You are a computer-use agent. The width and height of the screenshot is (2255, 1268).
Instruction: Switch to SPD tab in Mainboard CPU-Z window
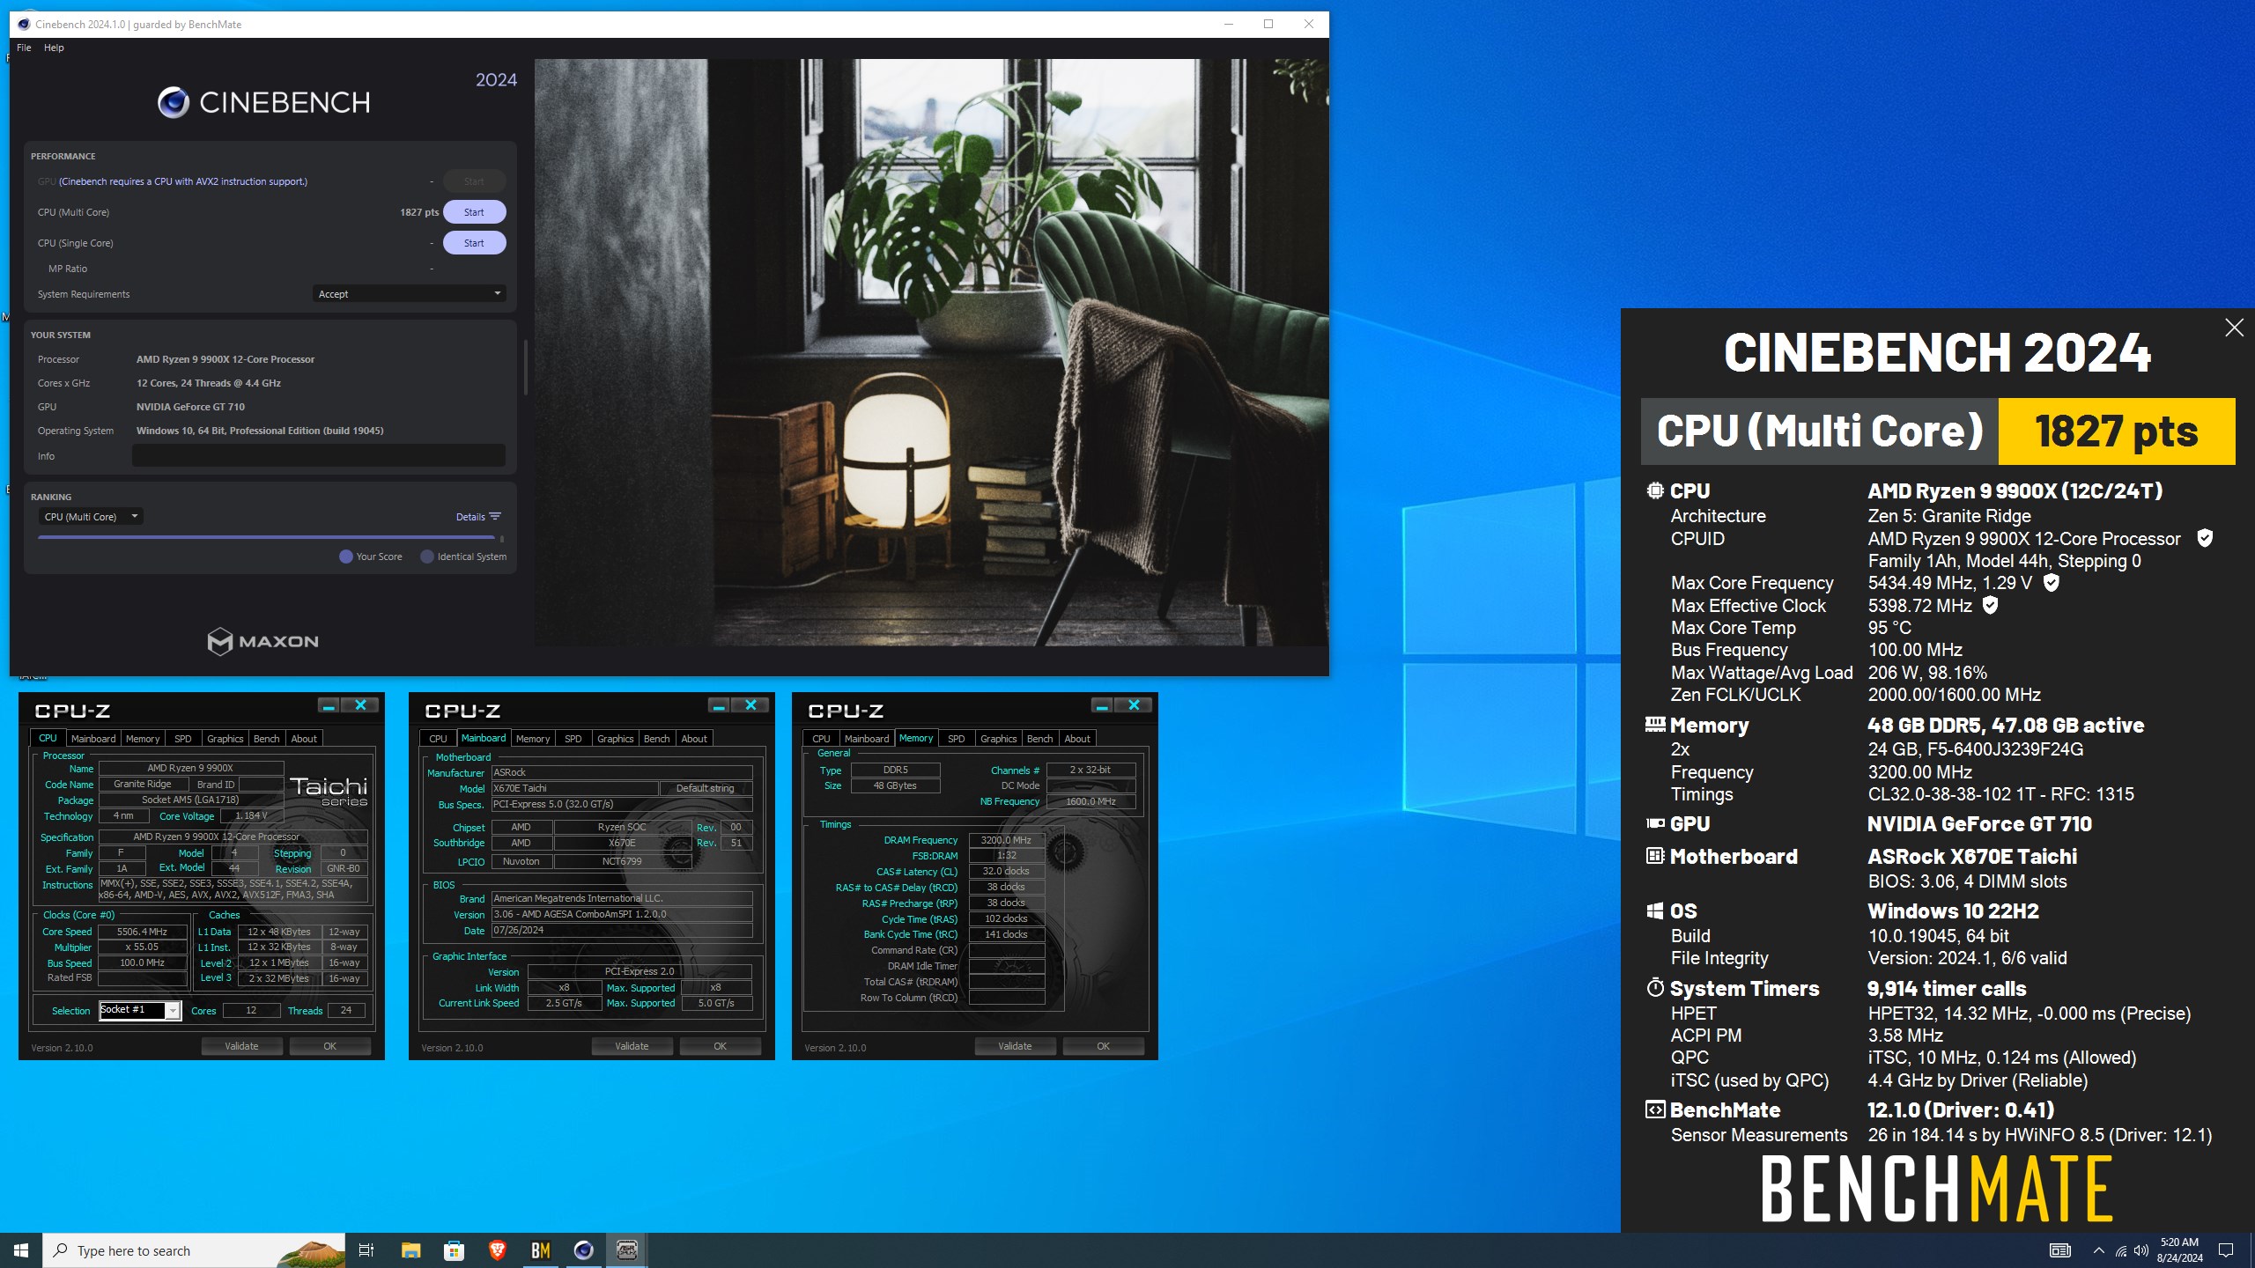573,739
